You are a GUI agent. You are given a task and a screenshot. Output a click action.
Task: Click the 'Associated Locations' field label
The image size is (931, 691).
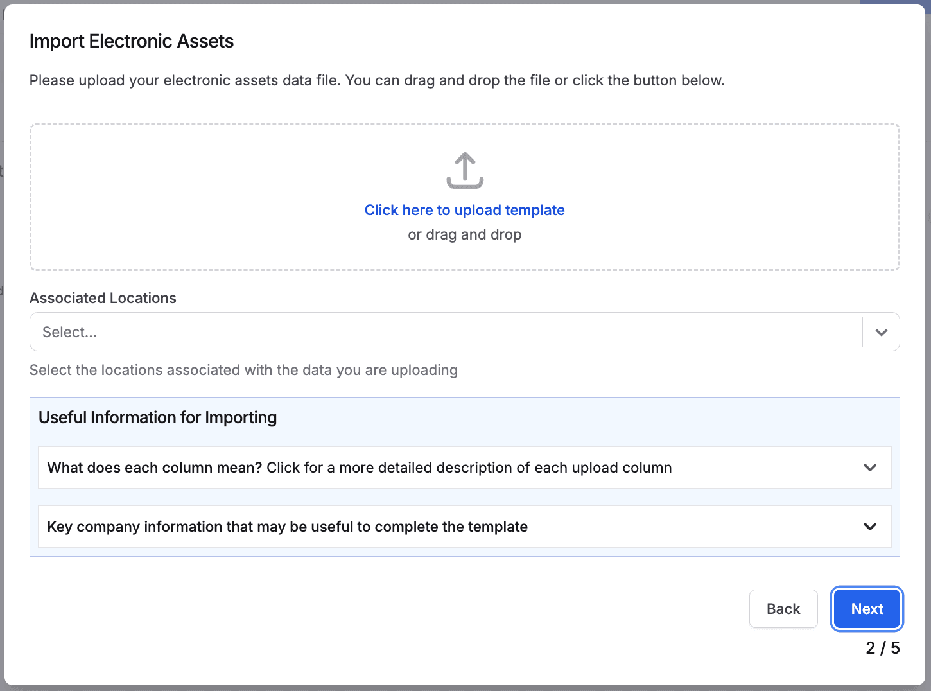click(103, 298)
